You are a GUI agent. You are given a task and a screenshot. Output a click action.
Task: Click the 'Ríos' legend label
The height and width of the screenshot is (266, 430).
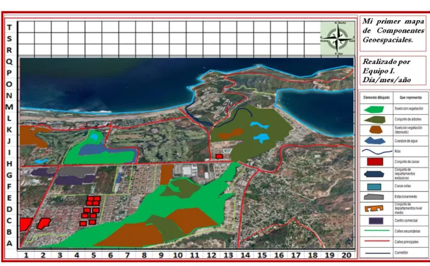tap(397, 151)
